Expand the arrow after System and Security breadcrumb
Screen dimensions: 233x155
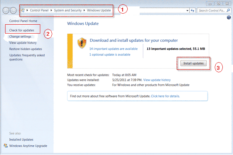coord(84,10)
